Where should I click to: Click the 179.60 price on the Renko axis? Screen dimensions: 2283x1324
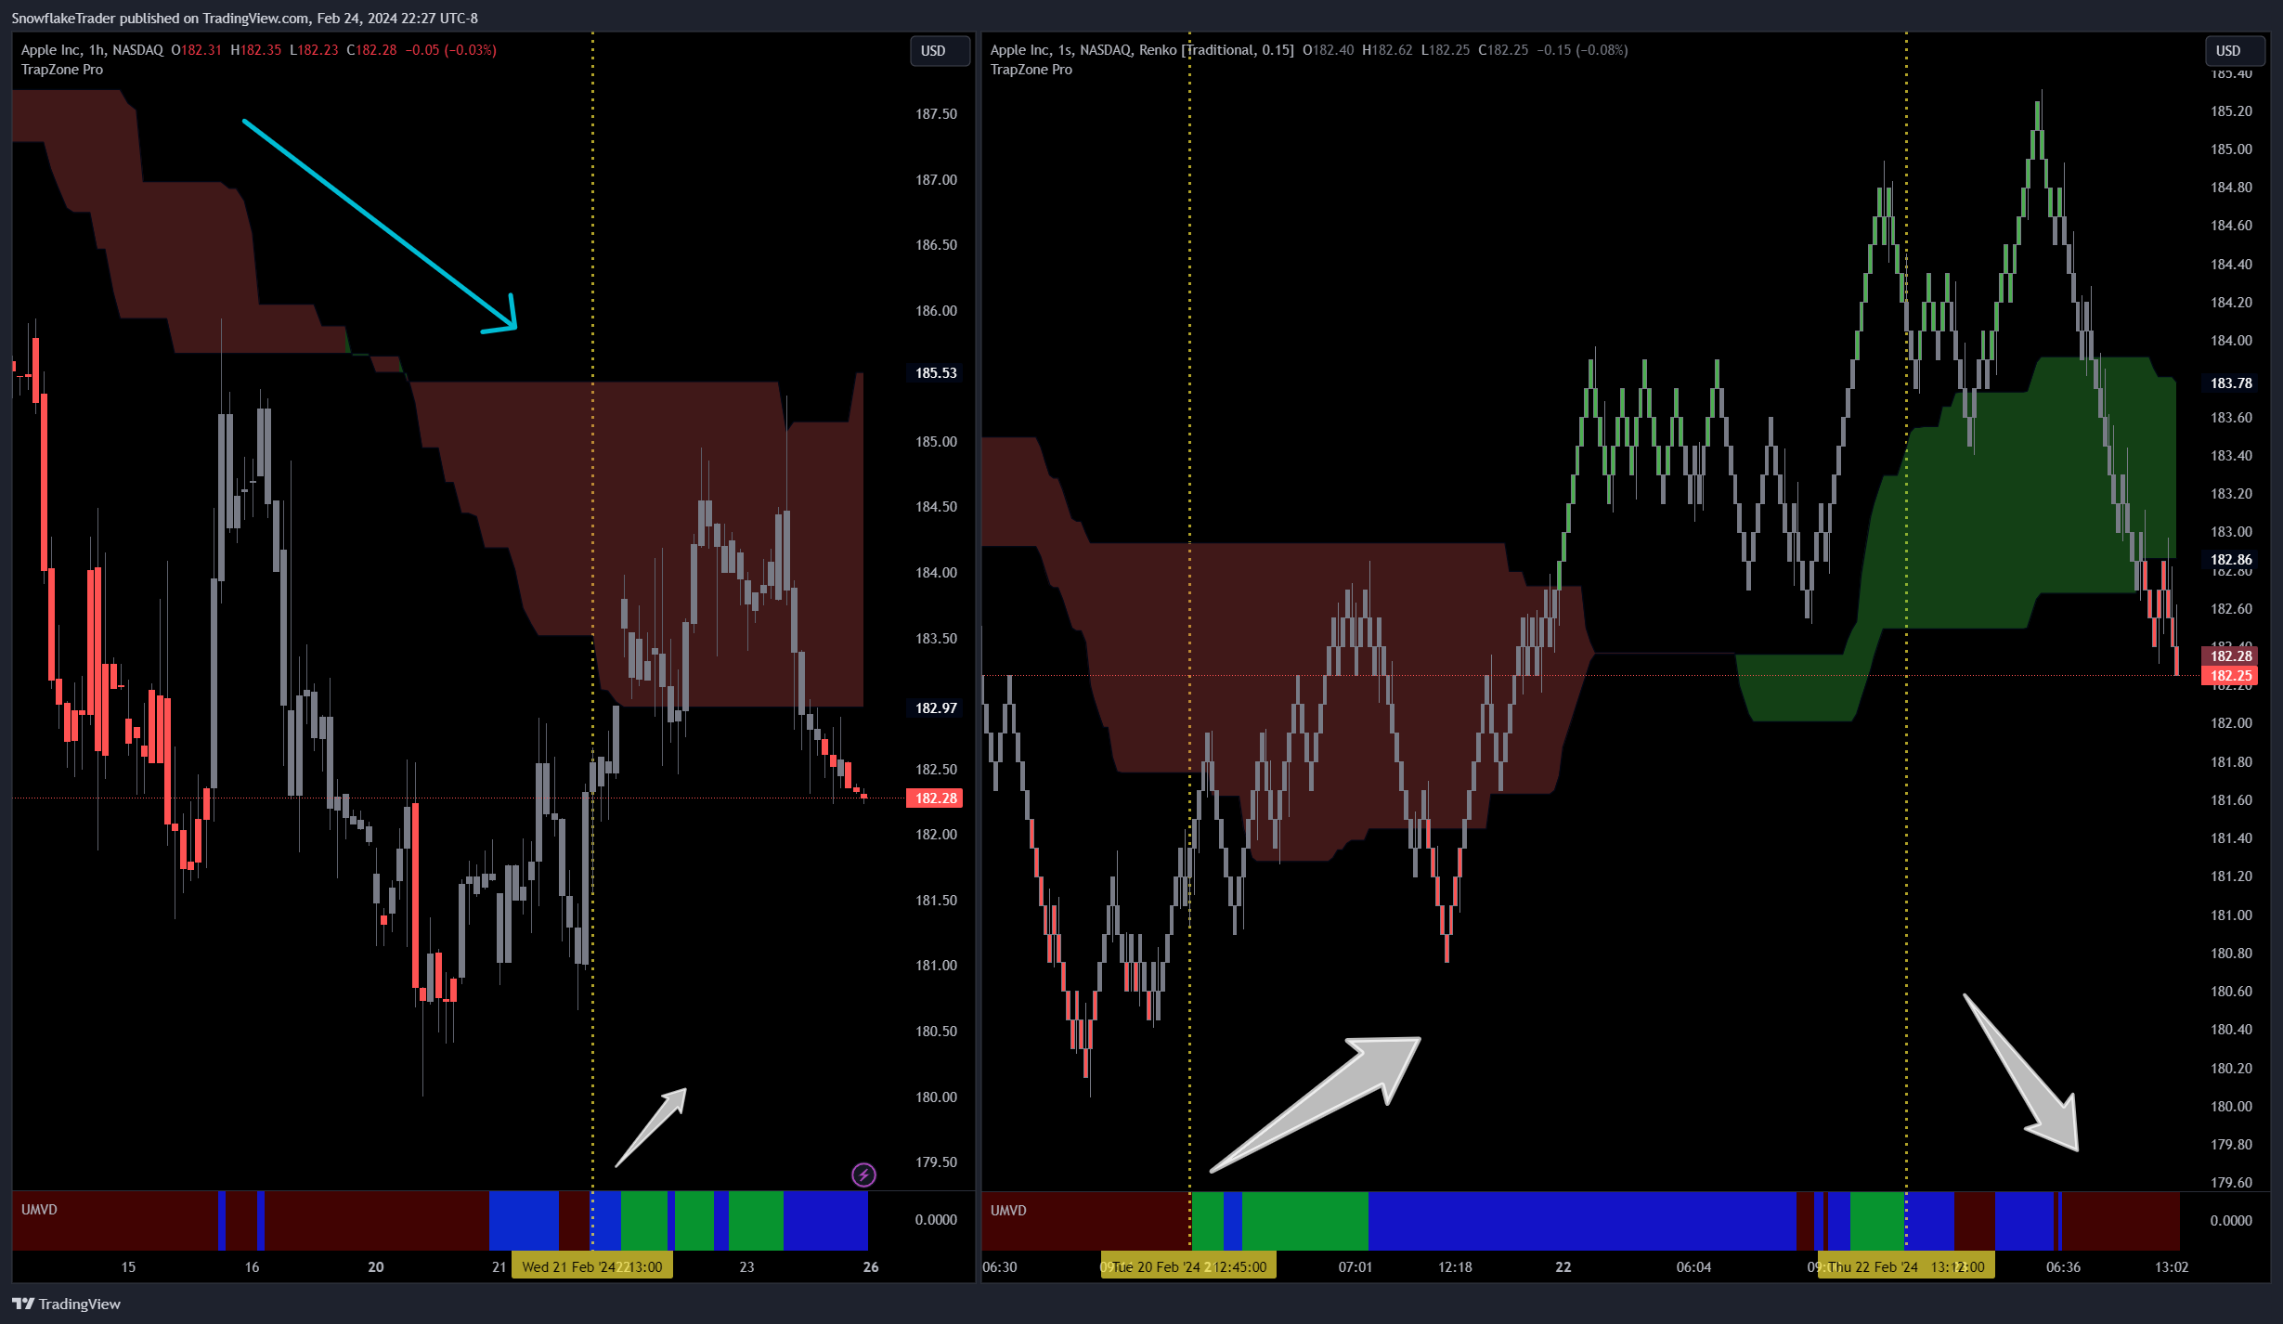pyautogui.click(x=2231, y=1182)
